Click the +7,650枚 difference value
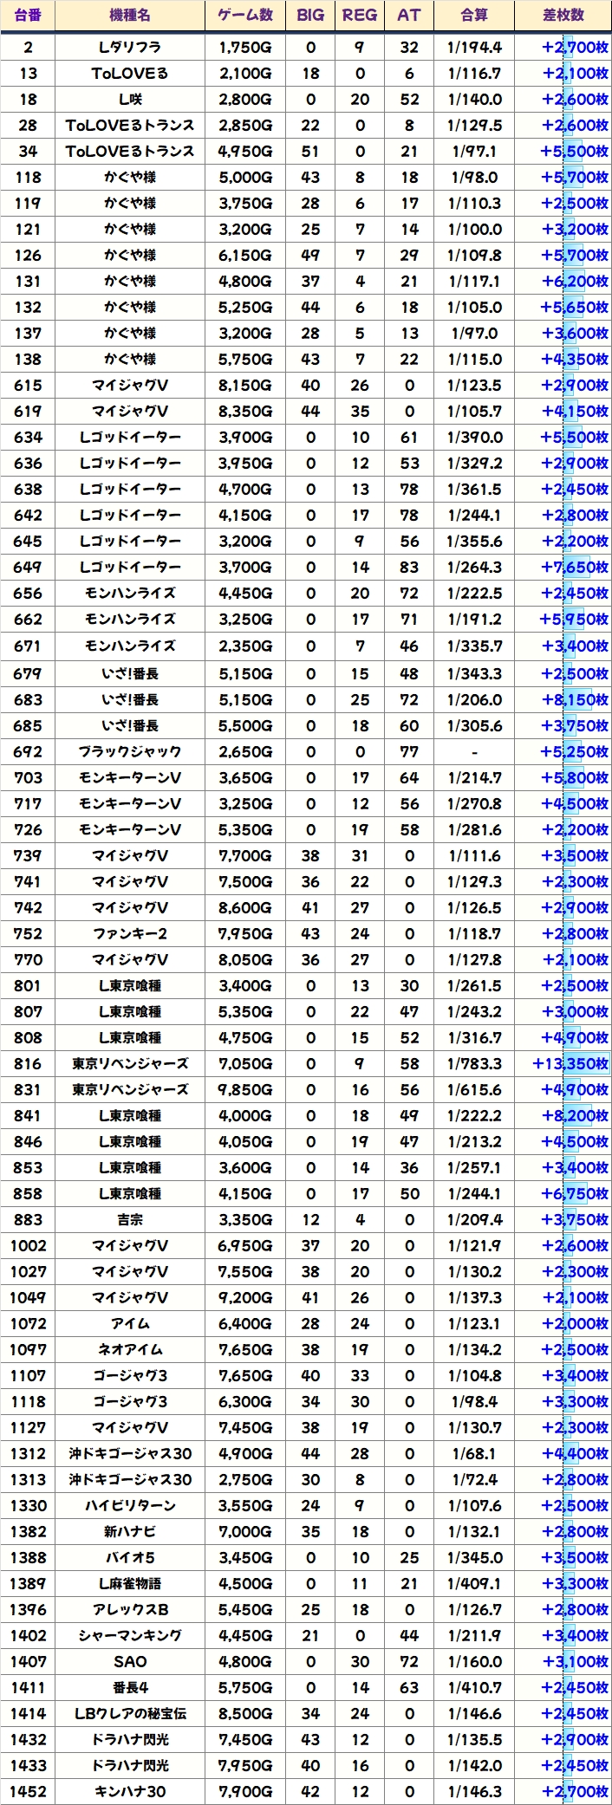The image size is (612, 1805). pyautogui.click(x=574, y=567)
